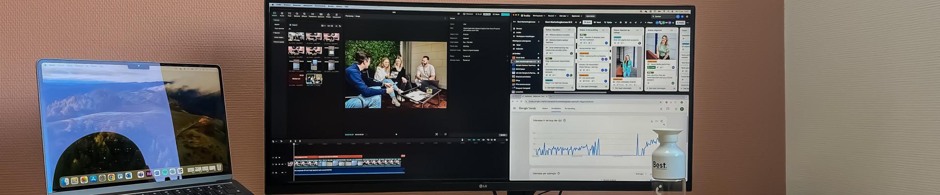Open the Adjustment tab in CapCut
The width and height of the screenshot is (940, 195).
click(x=337, y=15)
